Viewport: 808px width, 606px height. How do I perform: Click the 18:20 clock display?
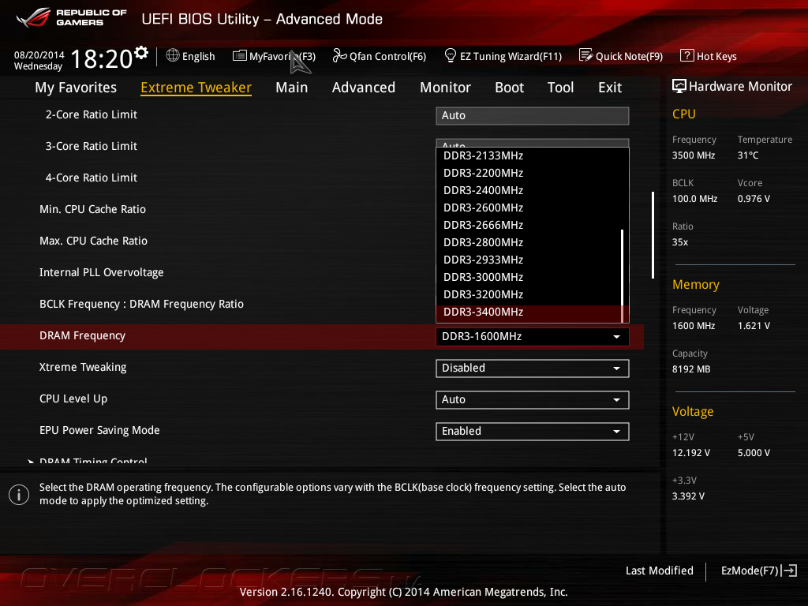click(x=102, y=58)
